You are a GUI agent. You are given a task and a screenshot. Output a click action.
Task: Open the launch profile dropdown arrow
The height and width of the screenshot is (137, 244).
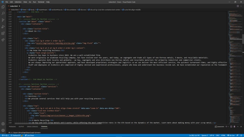(228, 127)
